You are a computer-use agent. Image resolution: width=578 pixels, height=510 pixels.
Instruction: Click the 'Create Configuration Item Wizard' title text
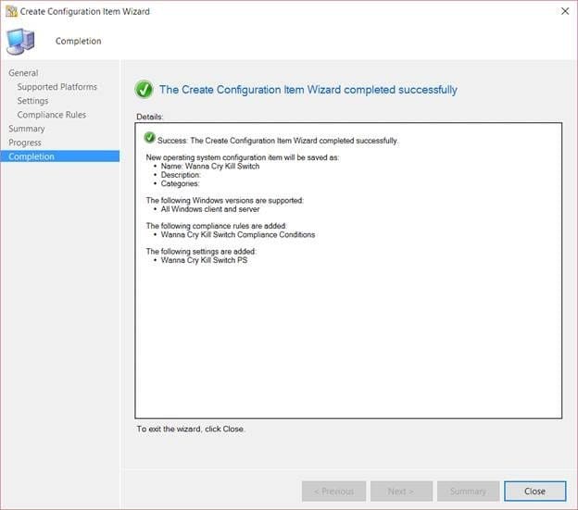pyautogui.click(x=85, y=11)
